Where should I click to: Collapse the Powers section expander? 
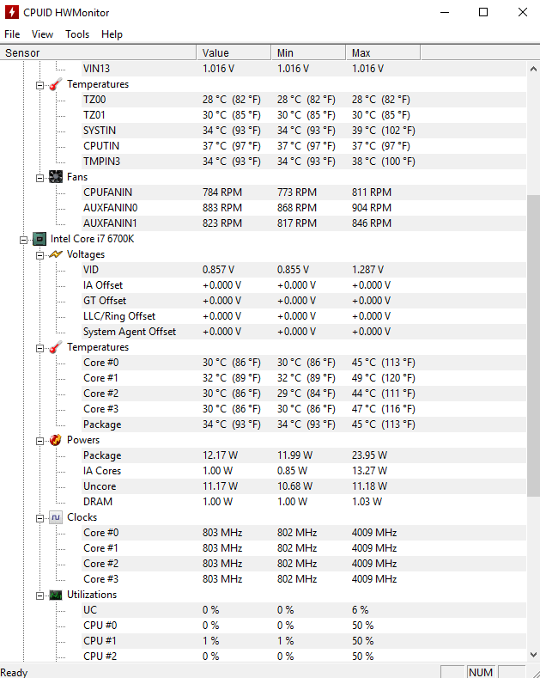pyautogui.click(x=39, y=441)
